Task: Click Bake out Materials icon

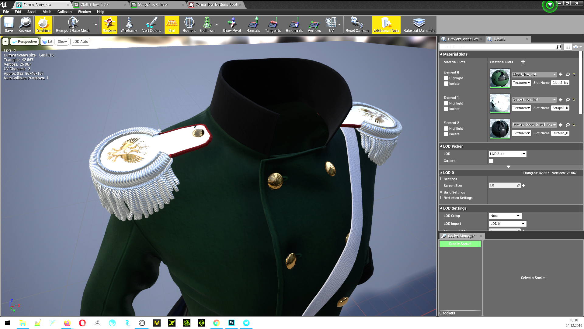Action: [419, 25]
